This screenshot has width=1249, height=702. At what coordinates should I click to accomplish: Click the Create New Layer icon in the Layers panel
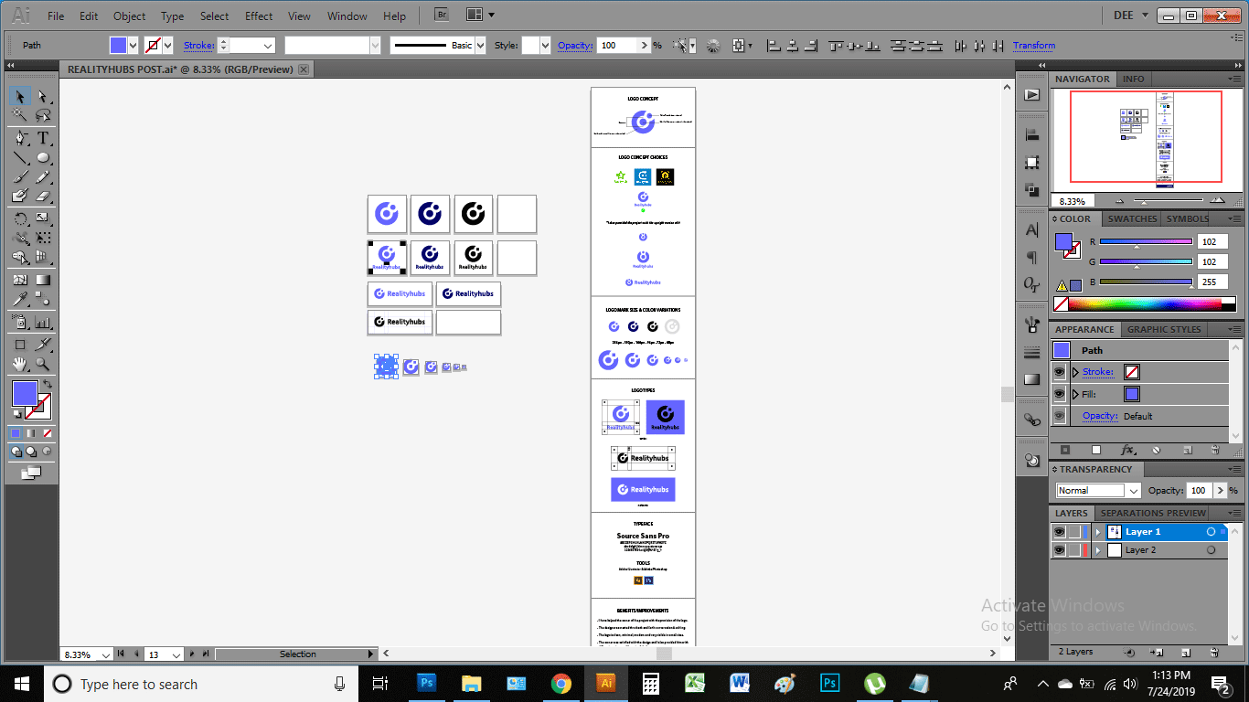(1186, 652)
